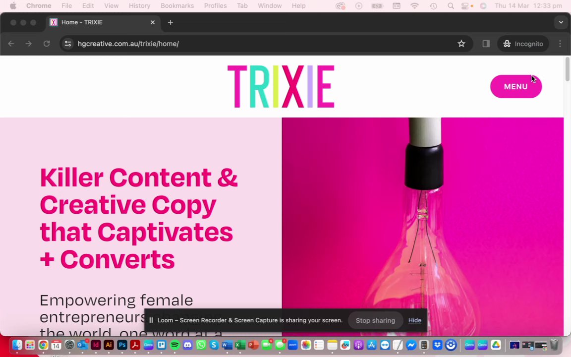Open the Trash in the dock
The width and height of the screenshot is (571, 357).
coord(554,345)
